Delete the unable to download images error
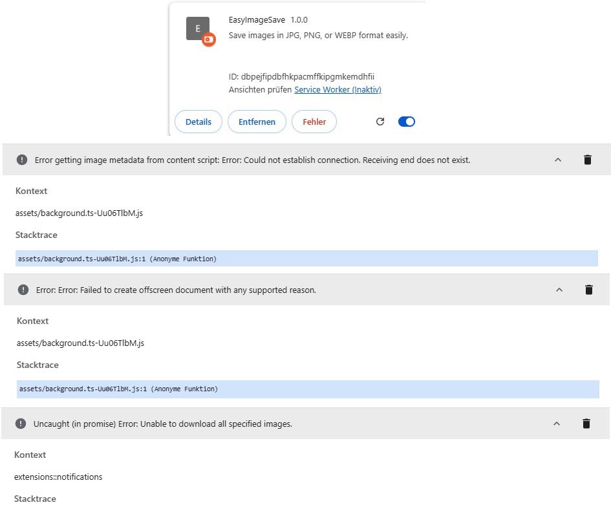 tap(586, 424)
